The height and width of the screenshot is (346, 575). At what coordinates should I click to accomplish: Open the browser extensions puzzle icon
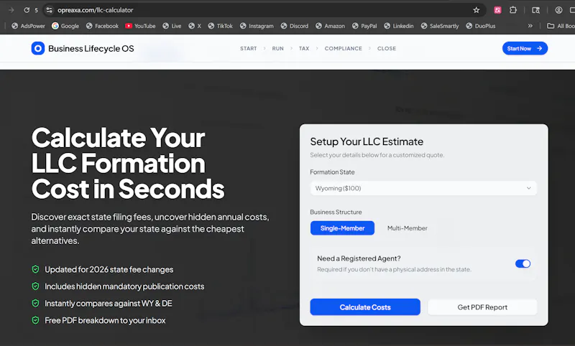pos(513,10)
